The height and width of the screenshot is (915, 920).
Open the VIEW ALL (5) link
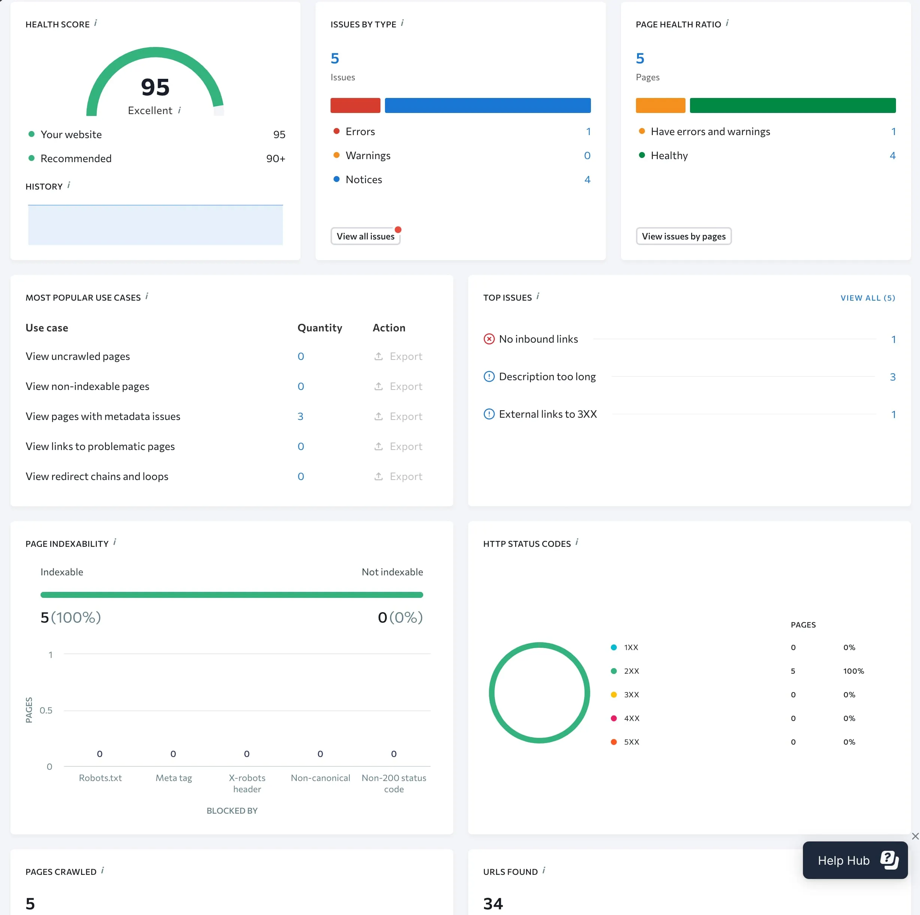tap(867, 298)
